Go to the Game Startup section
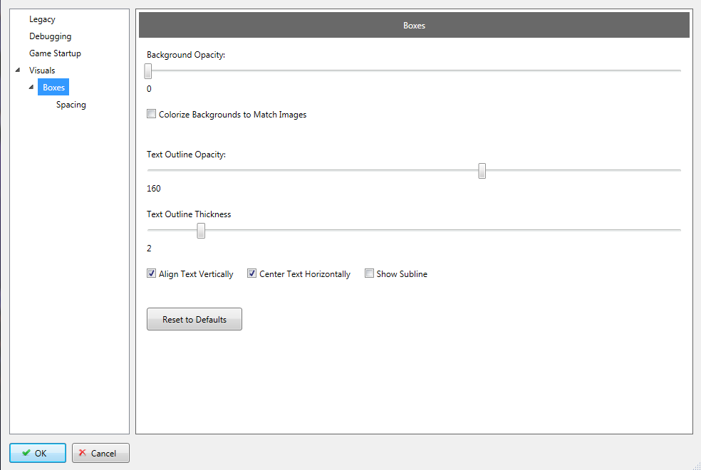701x470 pixels. click(x=55, y=53)
